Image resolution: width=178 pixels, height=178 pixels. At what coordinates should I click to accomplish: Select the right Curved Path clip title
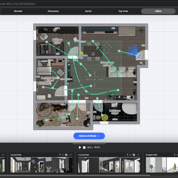84,155
